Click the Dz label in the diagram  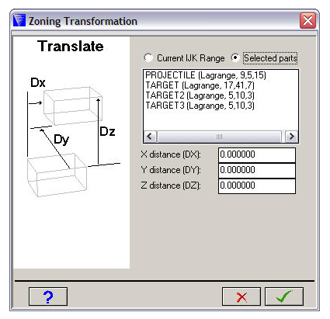tap(107, 132)
